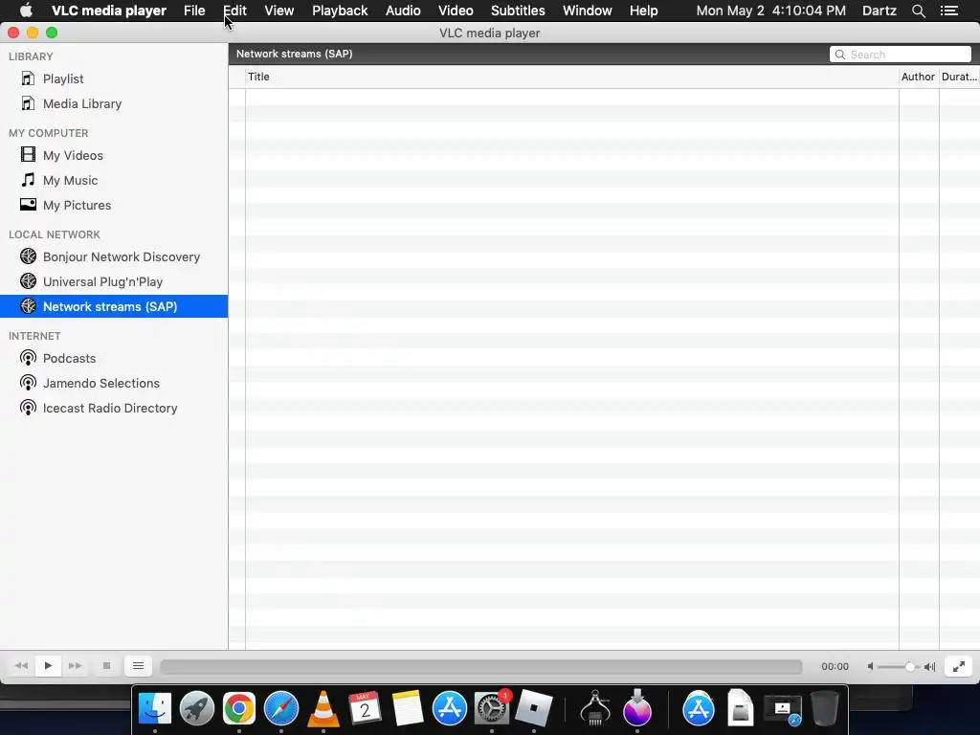Select My Music in sidebar

[x=114, y=180]
